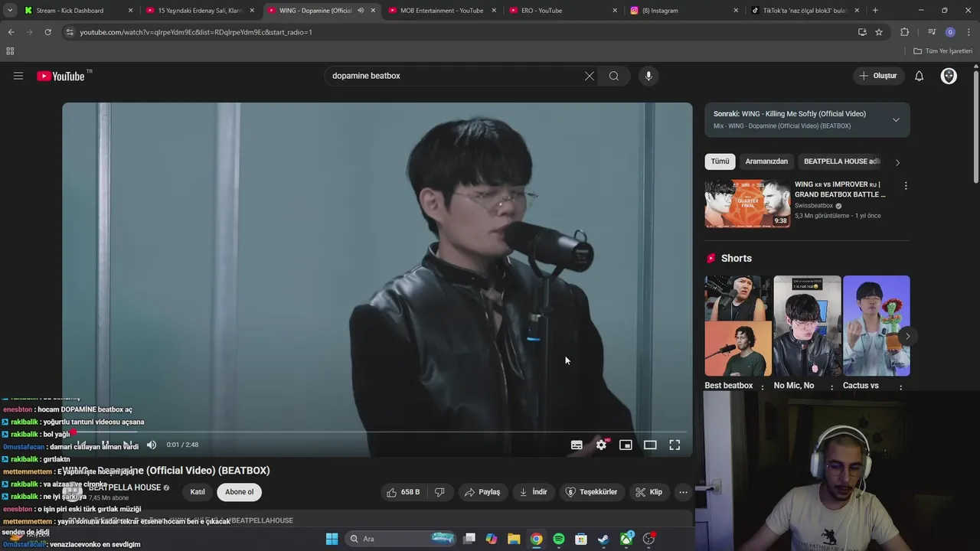Switch to ERO - YouTube tab
The image size is (980, 551).
[x=563, y=10]
